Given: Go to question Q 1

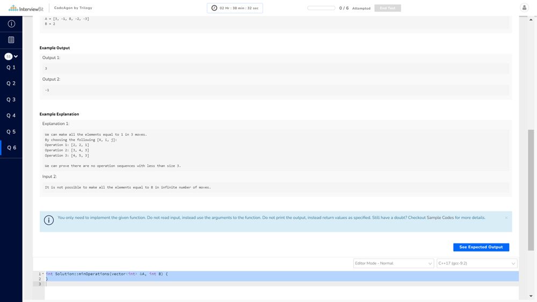Looking at the screenshot, I should 11,68.
